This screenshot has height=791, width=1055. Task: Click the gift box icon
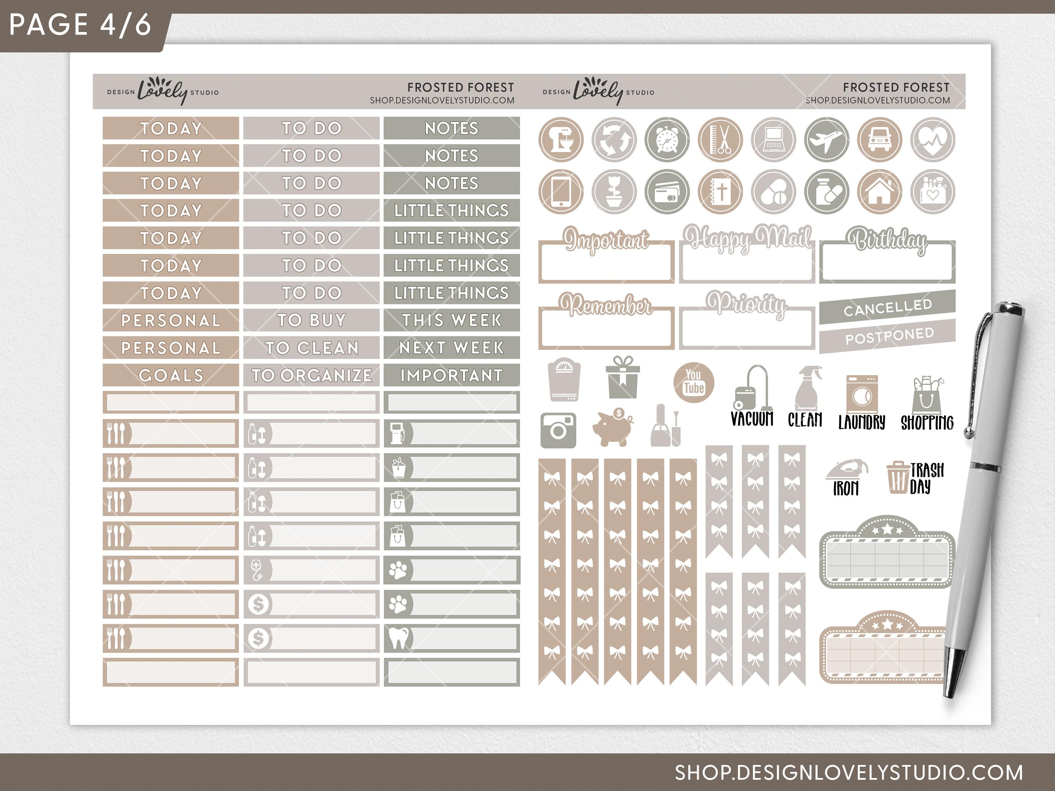pos(622,377)
